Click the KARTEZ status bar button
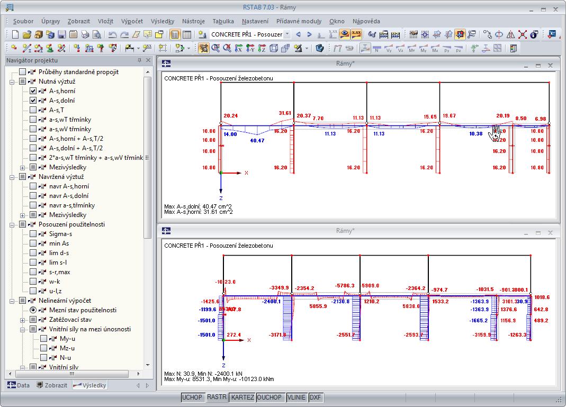 (242, 397)
